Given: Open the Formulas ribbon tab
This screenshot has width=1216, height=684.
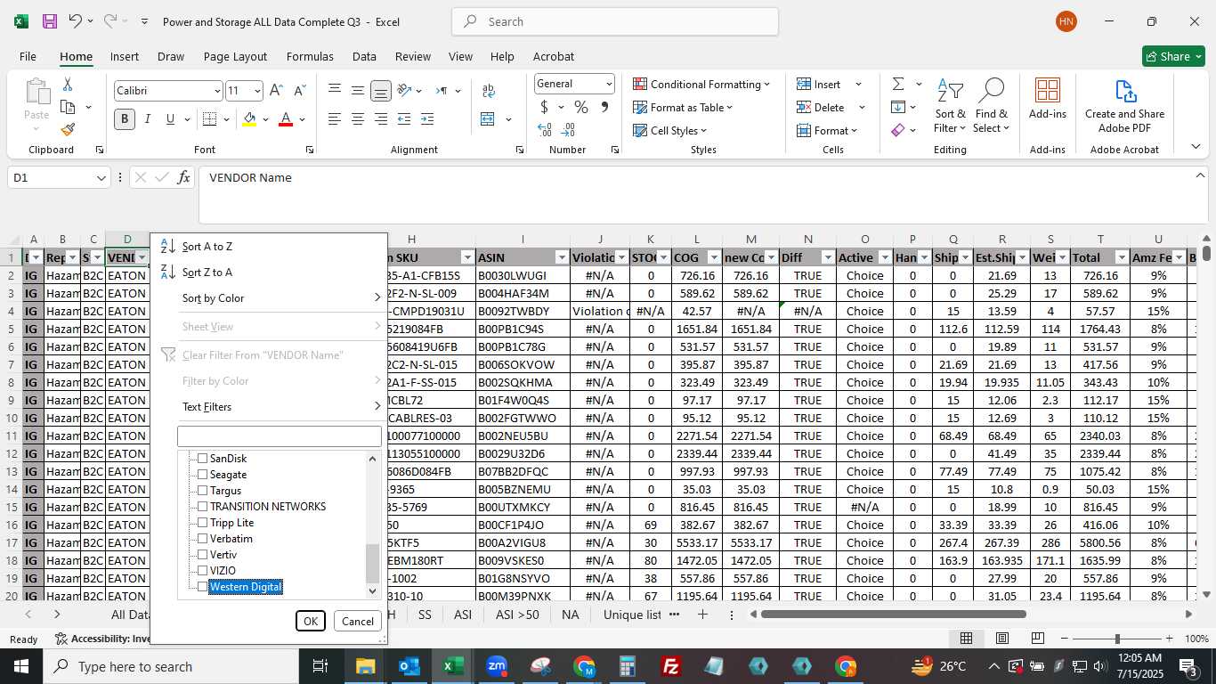Looking at the screenshot, I should pyautogui.click(x=310, y=56).
